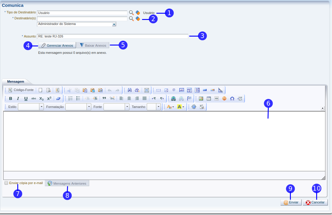This screenshot has width=332, height=215.
Task: Insert a smiley emoticon
Action: tap(224, 98)
